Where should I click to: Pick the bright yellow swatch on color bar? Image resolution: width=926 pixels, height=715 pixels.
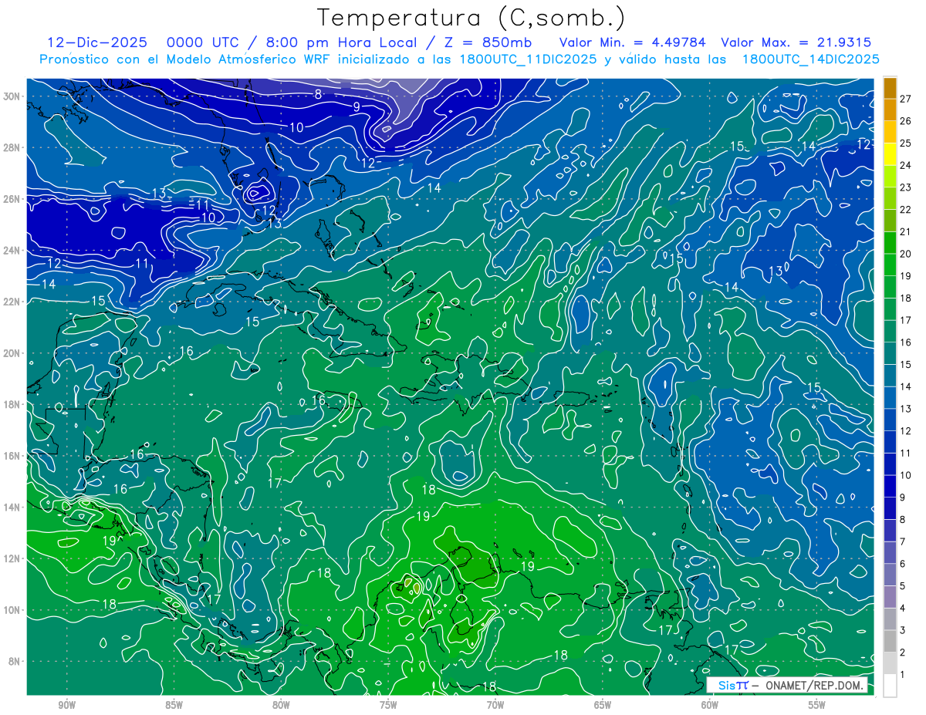click(890, 154)
